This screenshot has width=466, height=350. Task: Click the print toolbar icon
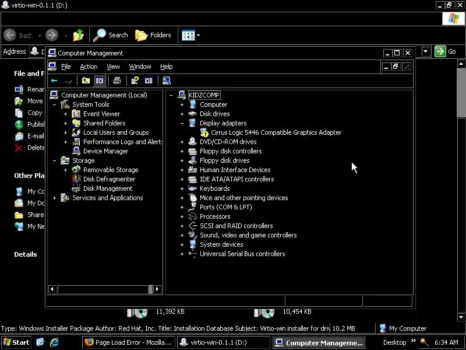pyautogui.click(x=117, y=80)
